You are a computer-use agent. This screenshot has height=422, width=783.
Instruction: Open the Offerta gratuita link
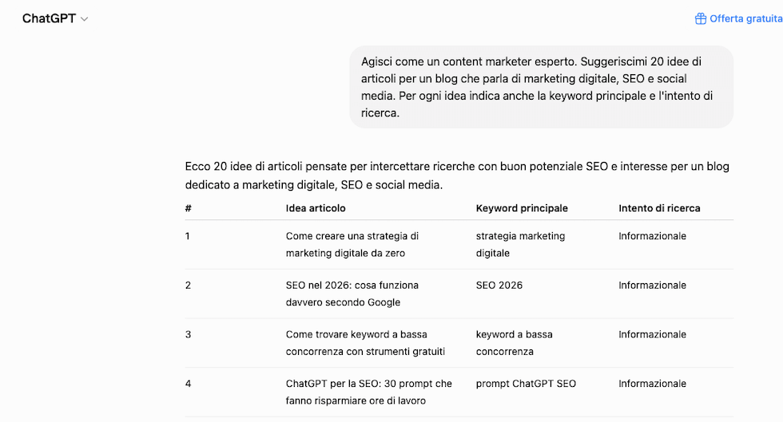pyautogui.click(x=739, y=18)
